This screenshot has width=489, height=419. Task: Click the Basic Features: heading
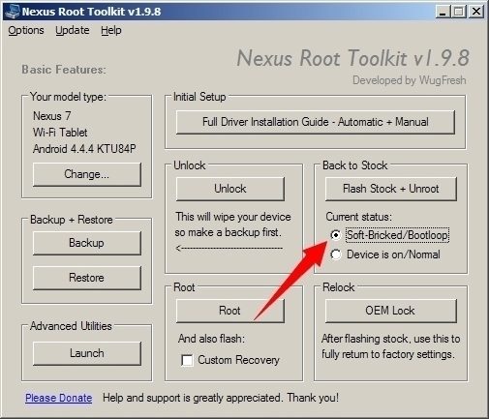pos(64,70)
